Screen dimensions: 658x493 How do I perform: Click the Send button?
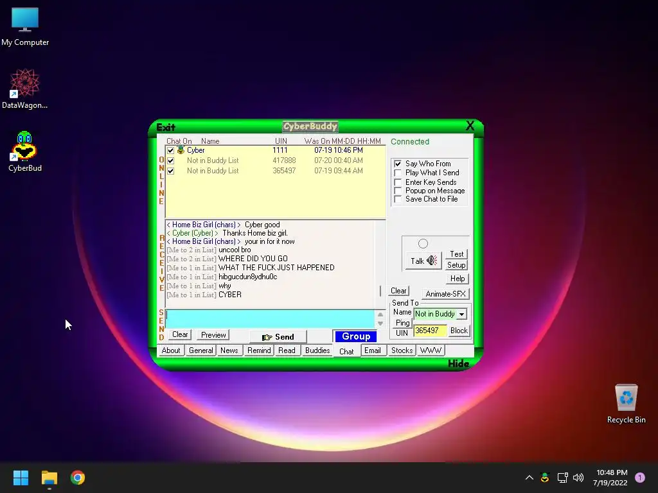point(278,336)
